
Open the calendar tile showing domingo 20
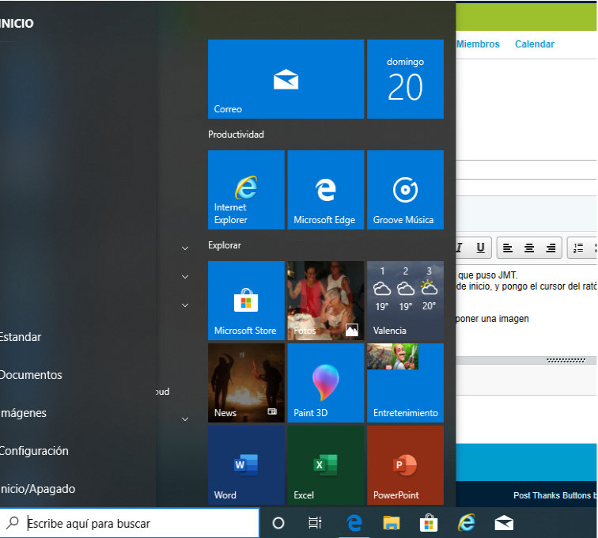(405, 79)
